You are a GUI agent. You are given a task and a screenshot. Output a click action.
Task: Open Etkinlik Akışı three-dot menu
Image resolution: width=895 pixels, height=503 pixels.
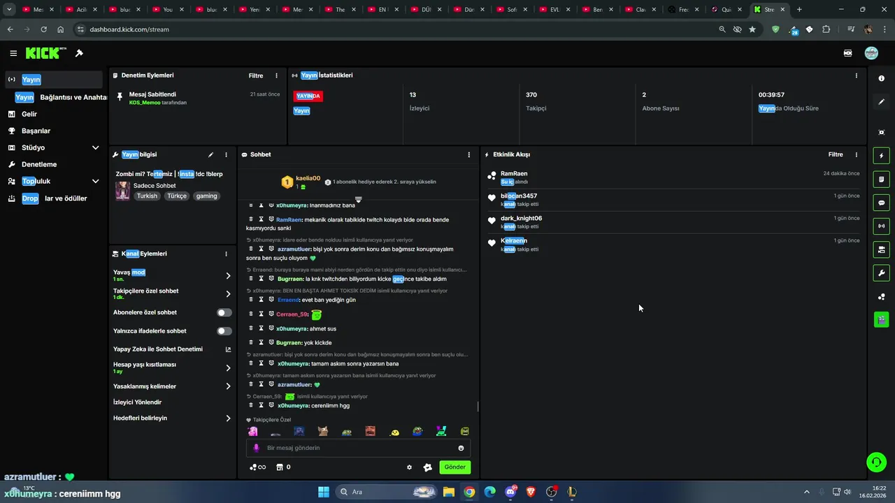[x=856, y=154]
